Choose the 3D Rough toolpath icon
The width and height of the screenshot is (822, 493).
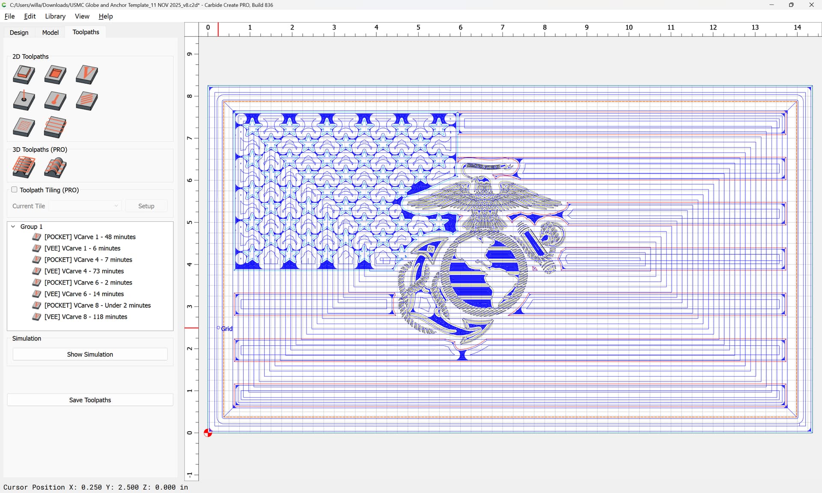point(24,167)
